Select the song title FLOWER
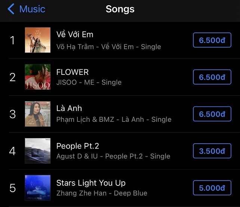The image size is (240, 207). tap(73, 72)
